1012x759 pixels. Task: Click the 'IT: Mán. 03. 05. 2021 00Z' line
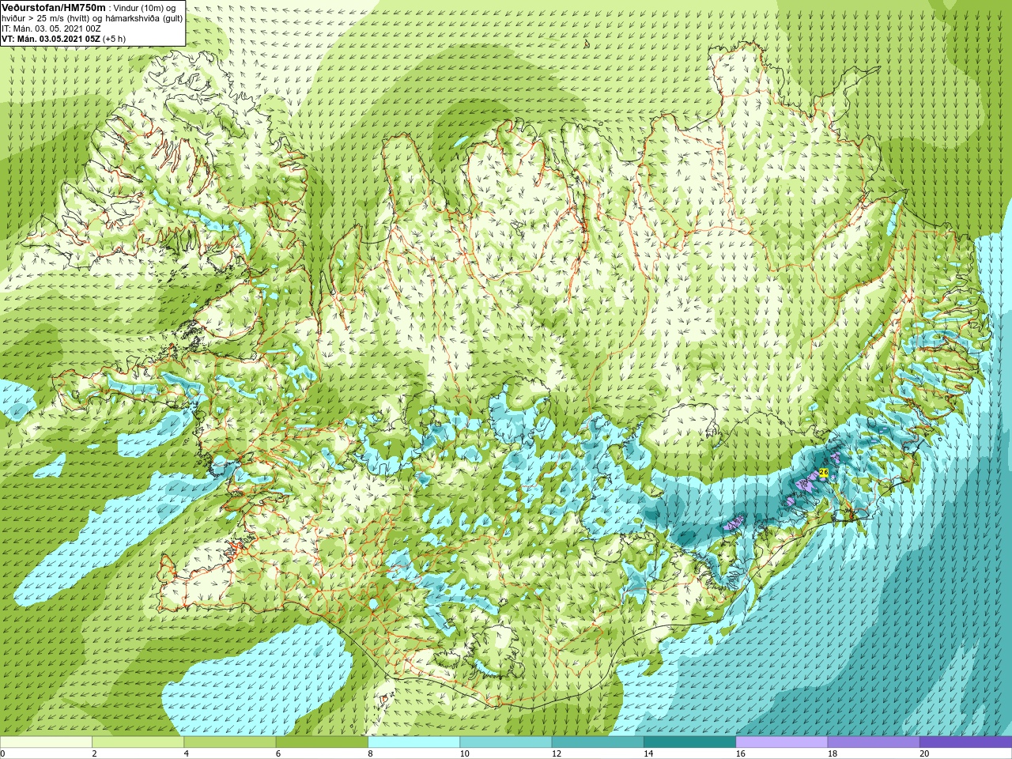click(51, 28)
